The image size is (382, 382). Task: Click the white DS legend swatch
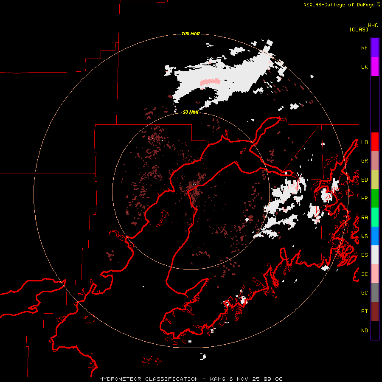(x=375, y=255)
